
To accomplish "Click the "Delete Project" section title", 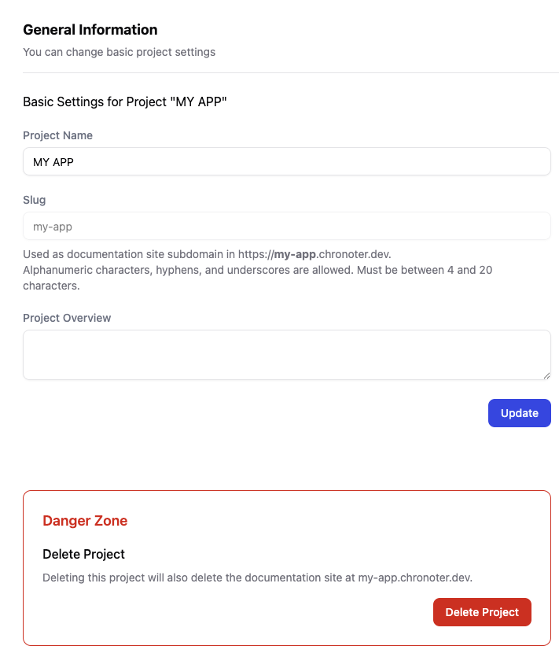I will [83, 554].
